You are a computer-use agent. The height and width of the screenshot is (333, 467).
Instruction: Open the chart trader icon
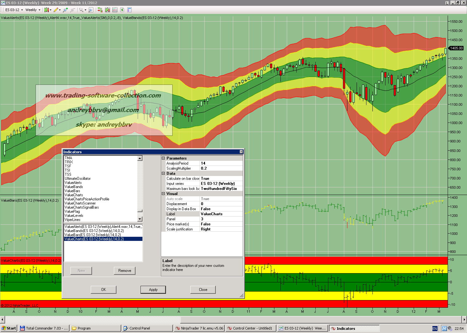pyautogui.click(x=100, y=10)
